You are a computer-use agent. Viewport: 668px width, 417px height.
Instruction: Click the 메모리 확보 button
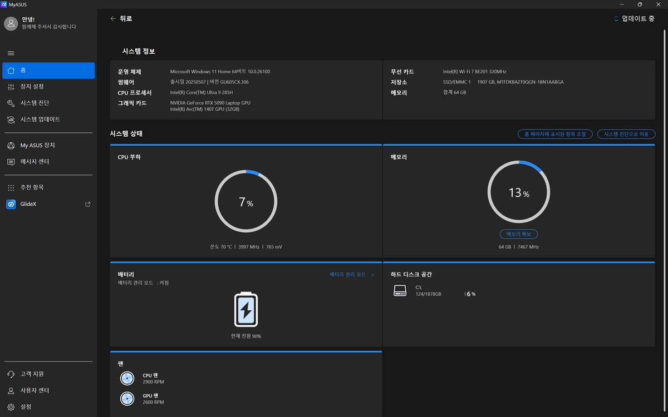(x=519, y=234)
